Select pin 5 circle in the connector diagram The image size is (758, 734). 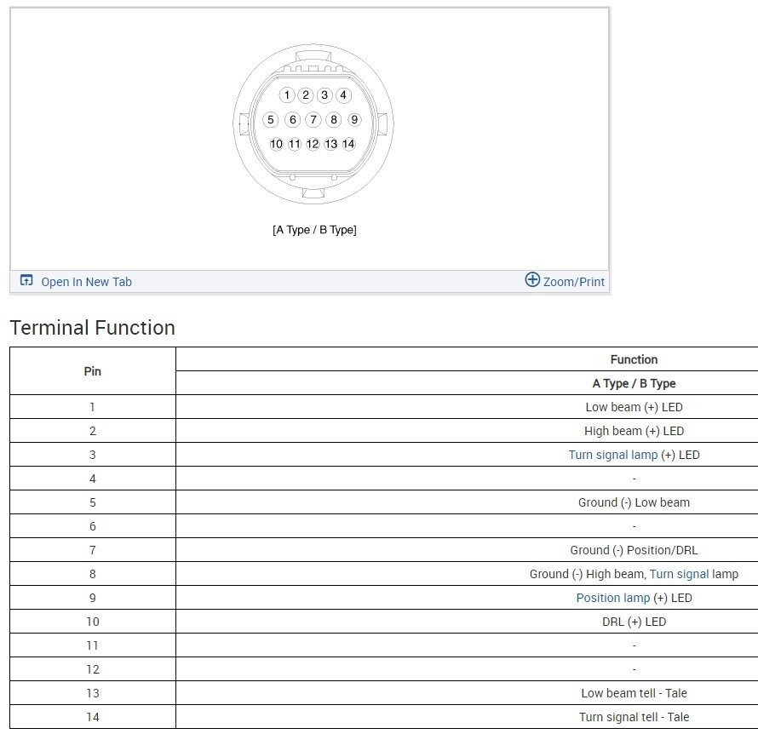coord(271,119)
